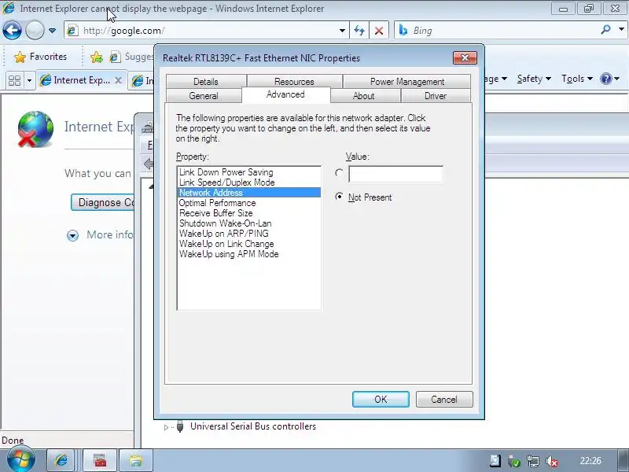629x472 pixels.
Task: Open the Windows Start orb
Action: tap(20, 460)
